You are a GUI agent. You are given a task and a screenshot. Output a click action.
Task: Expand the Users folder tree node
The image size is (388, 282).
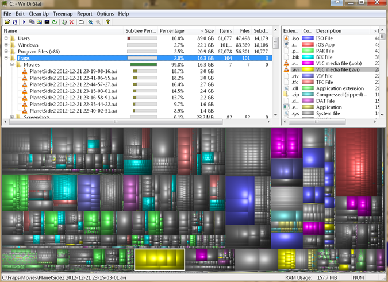click(x=6, y=38)
